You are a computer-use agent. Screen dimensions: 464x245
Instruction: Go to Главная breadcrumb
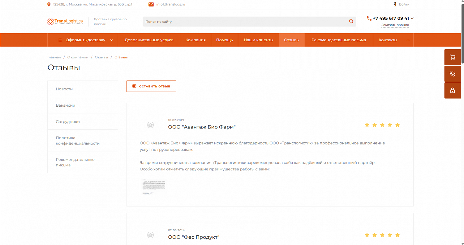click(54, 57)
